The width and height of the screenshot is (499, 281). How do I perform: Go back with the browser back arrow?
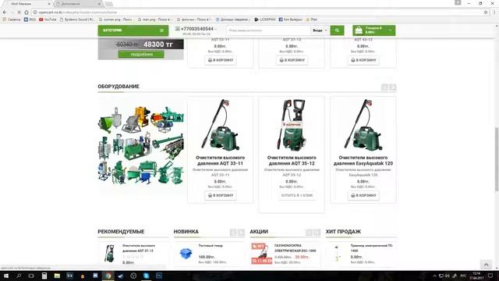[5, 12]
